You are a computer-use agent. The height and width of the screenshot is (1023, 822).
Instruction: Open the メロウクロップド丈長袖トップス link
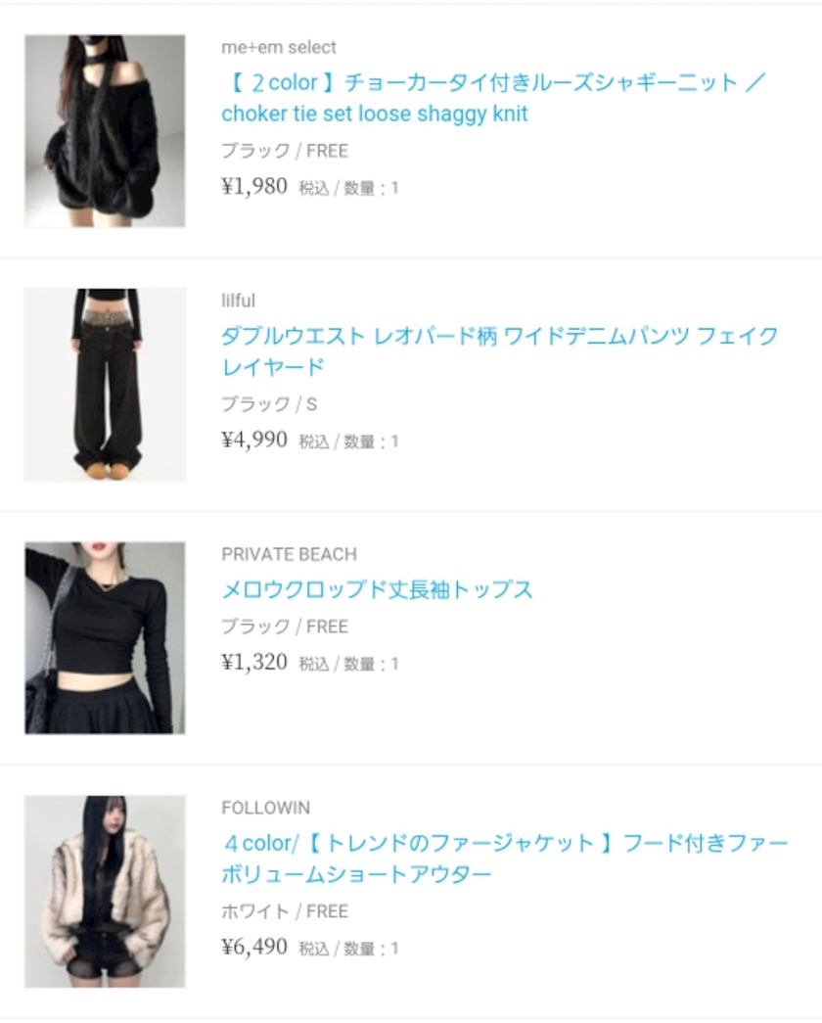(377, 589)
